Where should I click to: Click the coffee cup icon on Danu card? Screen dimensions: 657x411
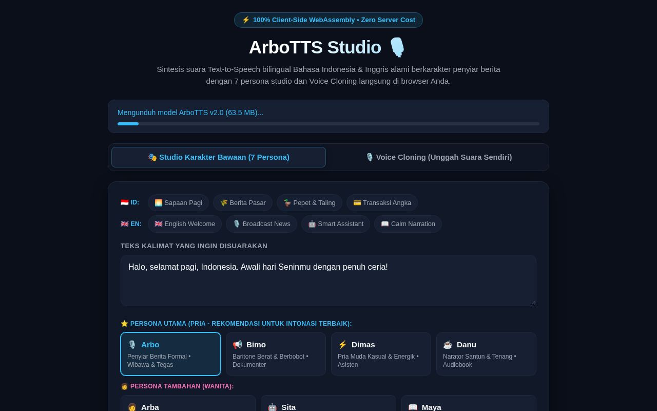(x=448, y=345)
